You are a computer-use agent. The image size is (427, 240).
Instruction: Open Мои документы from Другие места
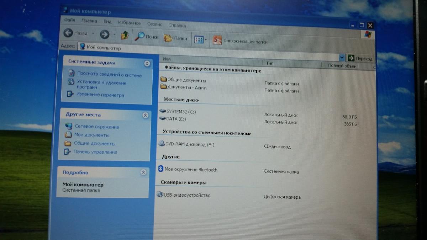click(87, 135)
